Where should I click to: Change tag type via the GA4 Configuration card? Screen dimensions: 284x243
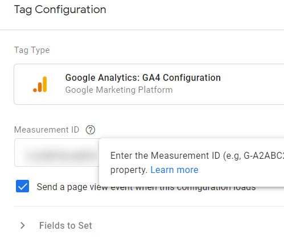(x=149, y=84)
